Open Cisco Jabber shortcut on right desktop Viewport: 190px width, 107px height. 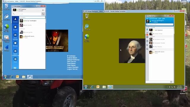click(x=87, y=27)
